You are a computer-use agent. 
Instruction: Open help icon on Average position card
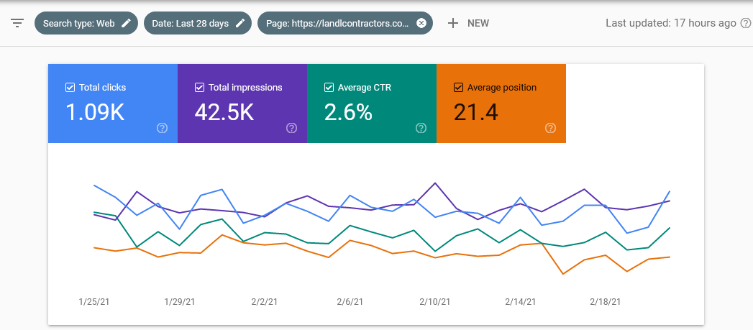pyautogui.click(x=550, y=128)
